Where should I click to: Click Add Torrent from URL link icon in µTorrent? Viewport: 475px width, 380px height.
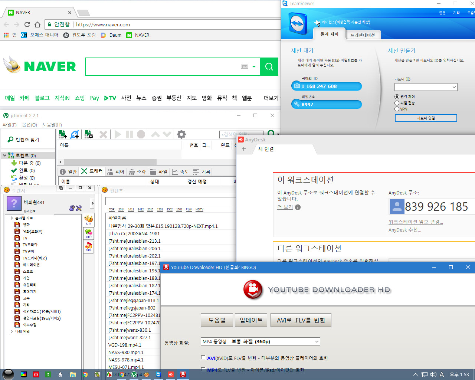point(75,134)
